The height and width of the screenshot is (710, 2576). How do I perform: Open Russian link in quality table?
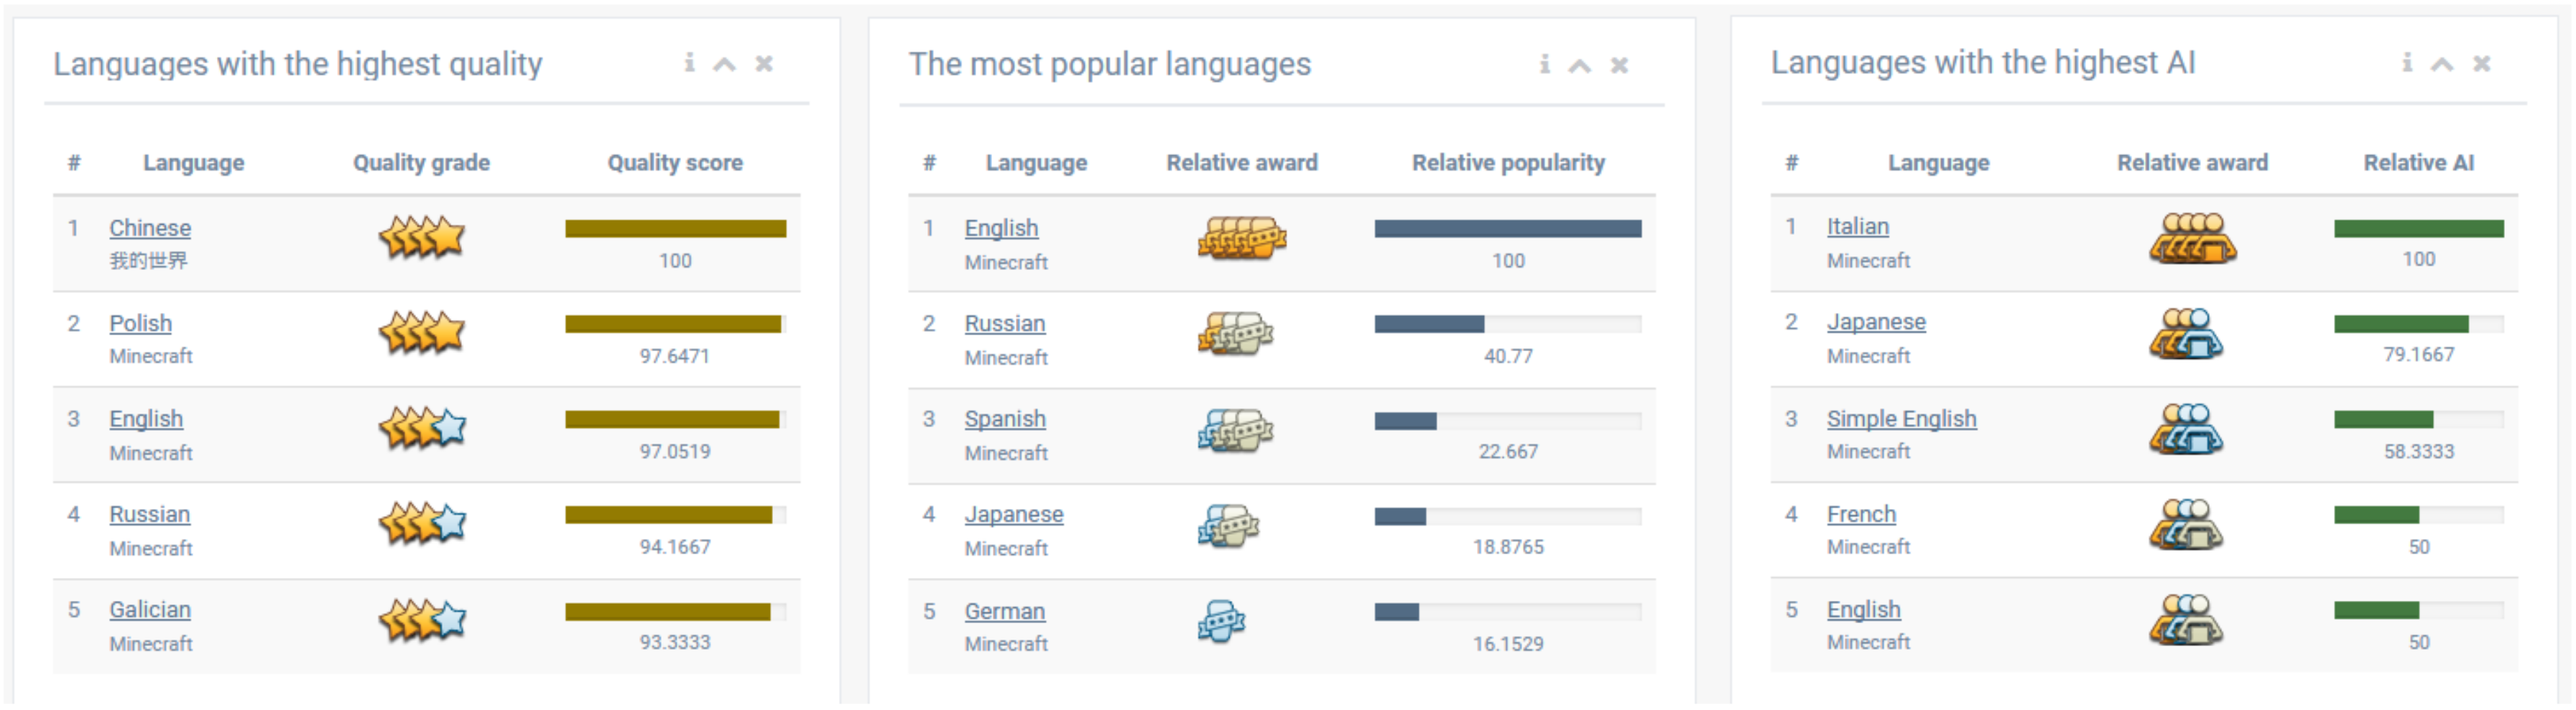point(149,514)
